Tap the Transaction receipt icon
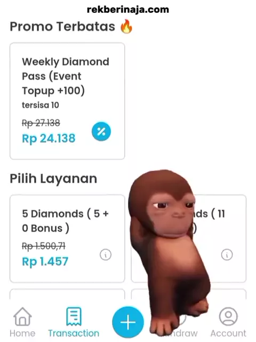 74,316
